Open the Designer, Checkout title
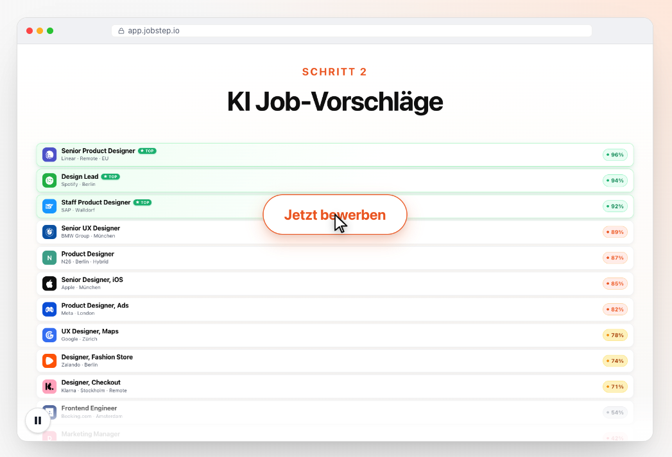The width and height of the screenshot is (672, 457). coord(91,382)
